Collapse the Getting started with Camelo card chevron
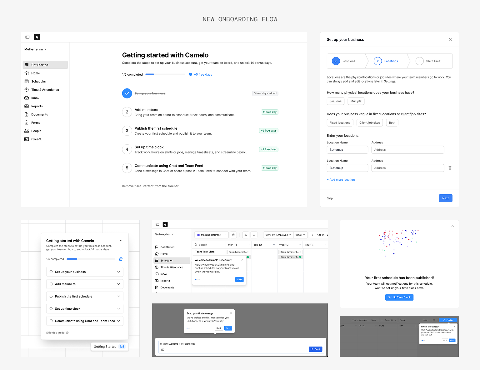 [x=121, y=241]
